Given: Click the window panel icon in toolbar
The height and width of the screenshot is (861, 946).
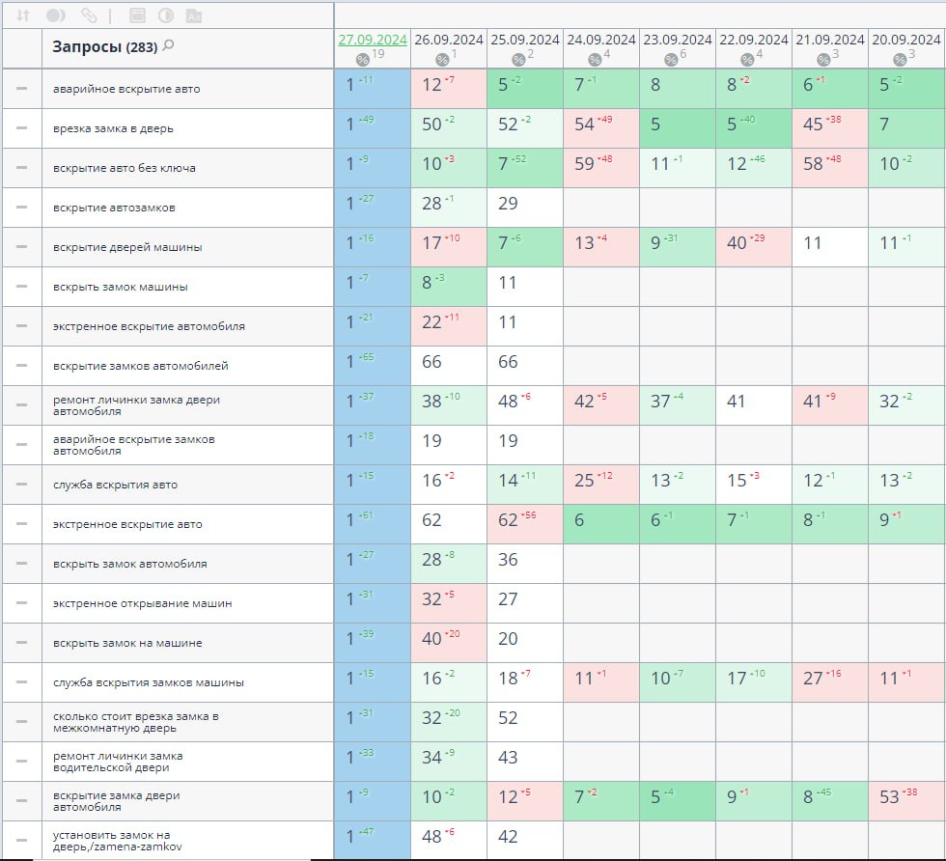Looking at the screenshot, I should click(137, 15).
